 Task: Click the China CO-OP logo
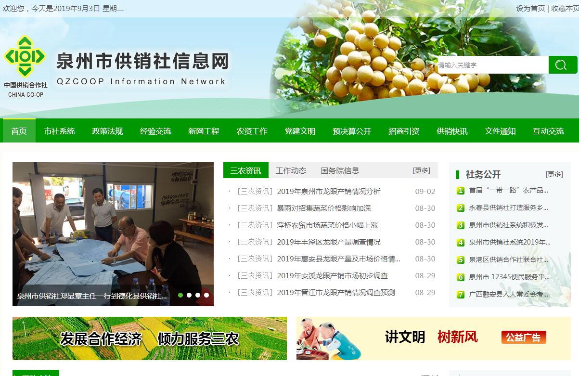pyautogui.click(x=25, y=66)
